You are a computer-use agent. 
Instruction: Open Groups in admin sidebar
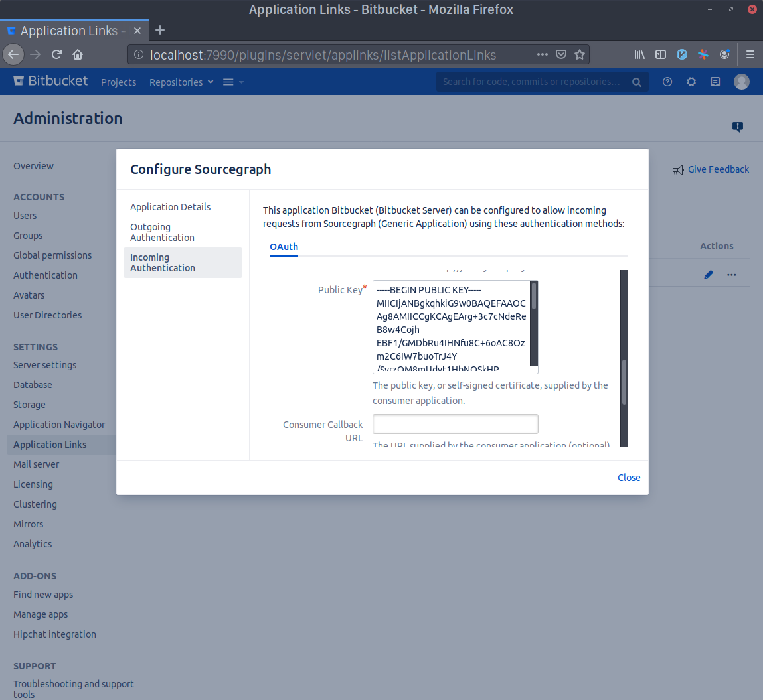pyautogui.click(x=28, y=236)
